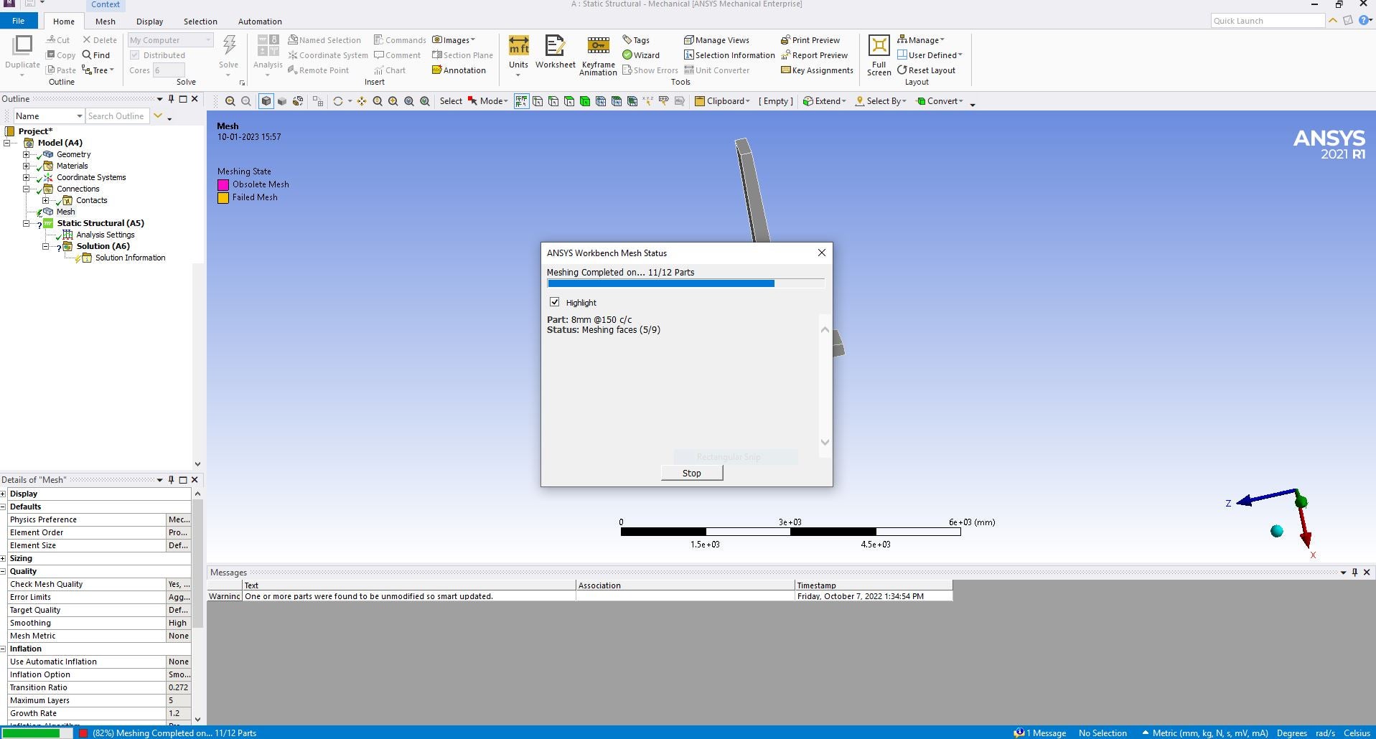Click the Reset Layout button

point(926,70)
